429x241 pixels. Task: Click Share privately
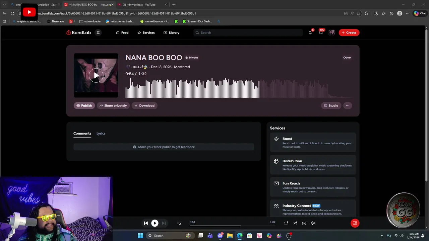coord(113,105)
